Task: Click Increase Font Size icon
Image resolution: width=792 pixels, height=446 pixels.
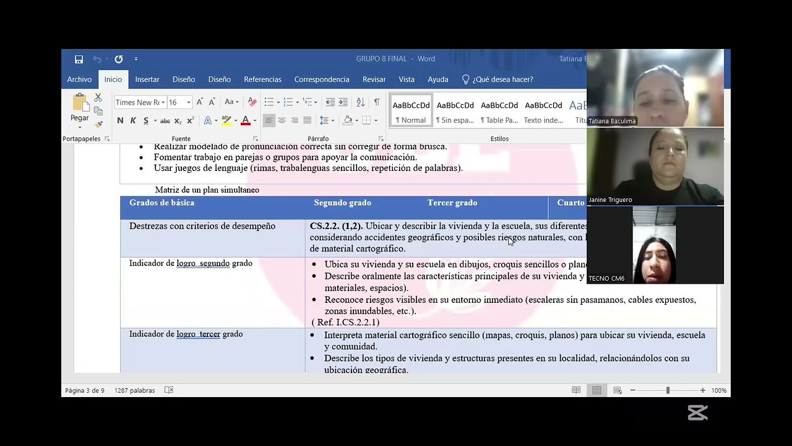Action: coord(199,102)
